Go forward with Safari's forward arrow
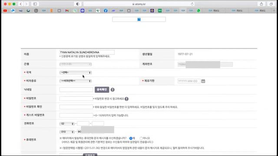The width and height of the screenshot is (278, 156). coord(26,4)
